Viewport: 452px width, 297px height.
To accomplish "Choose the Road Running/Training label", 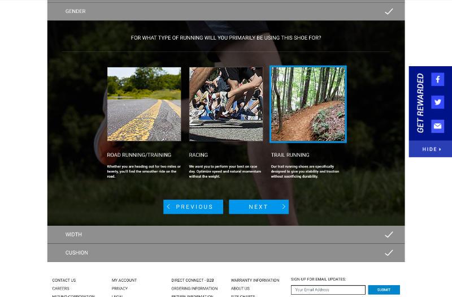I will coord(139,155).
